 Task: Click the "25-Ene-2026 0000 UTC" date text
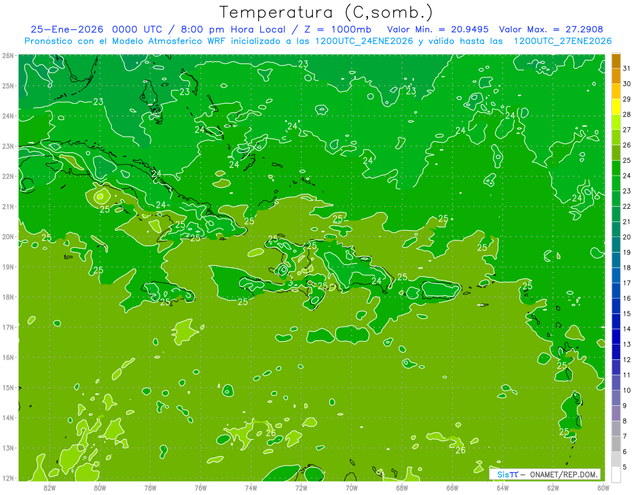tap(96, 29)
